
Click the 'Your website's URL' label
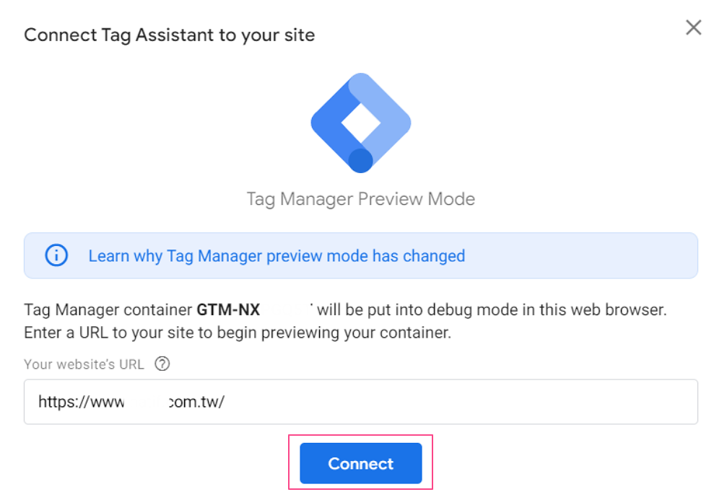84,364
